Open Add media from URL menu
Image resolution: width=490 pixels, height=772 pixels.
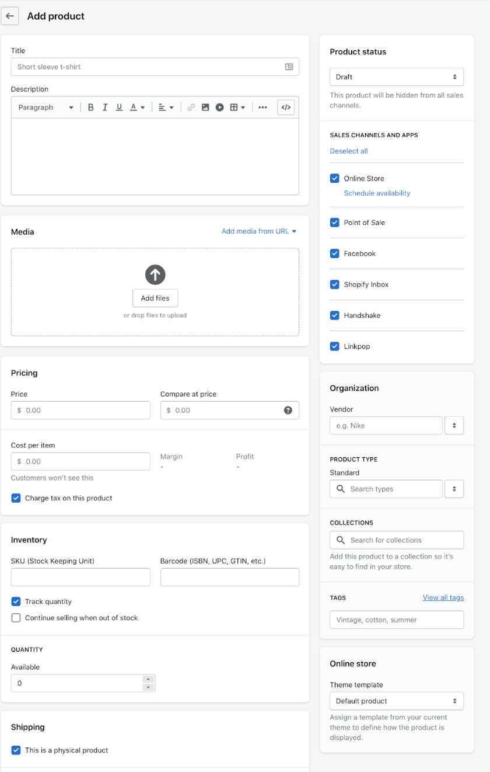(x=259, y=231)
